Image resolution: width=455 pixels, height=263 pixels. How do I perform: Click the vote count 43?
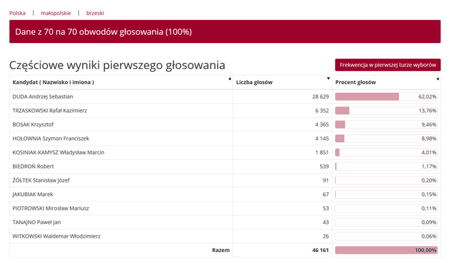click(325, 222)
